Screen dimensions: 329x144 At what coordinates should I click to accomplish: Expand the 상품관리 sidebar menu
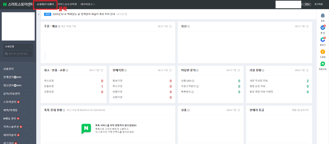click(18, 69)
